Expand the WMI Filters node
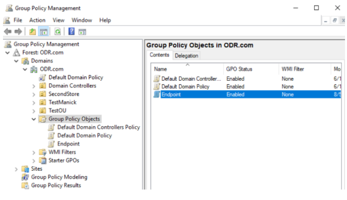The width and height of the screenshot is (347, 200). coord(33,153)
